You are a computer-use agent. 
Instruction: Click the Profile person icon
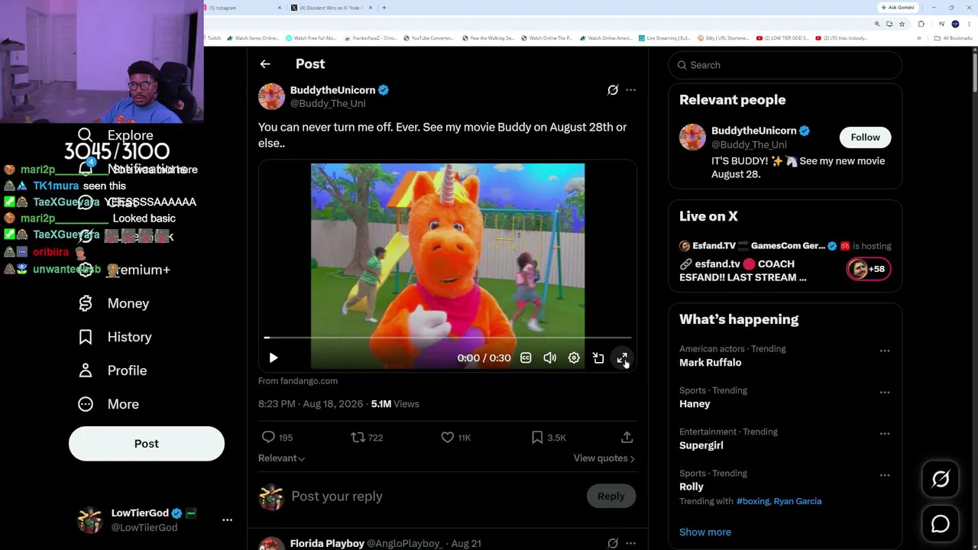(x=86, y=370)
